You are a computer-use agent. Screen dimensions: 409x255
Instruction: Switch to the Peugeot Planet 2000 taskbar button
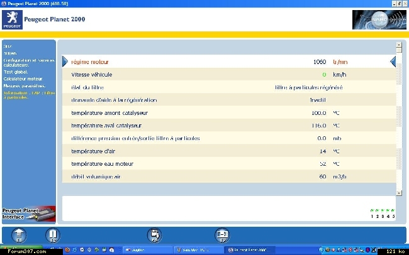pos(250,250)
